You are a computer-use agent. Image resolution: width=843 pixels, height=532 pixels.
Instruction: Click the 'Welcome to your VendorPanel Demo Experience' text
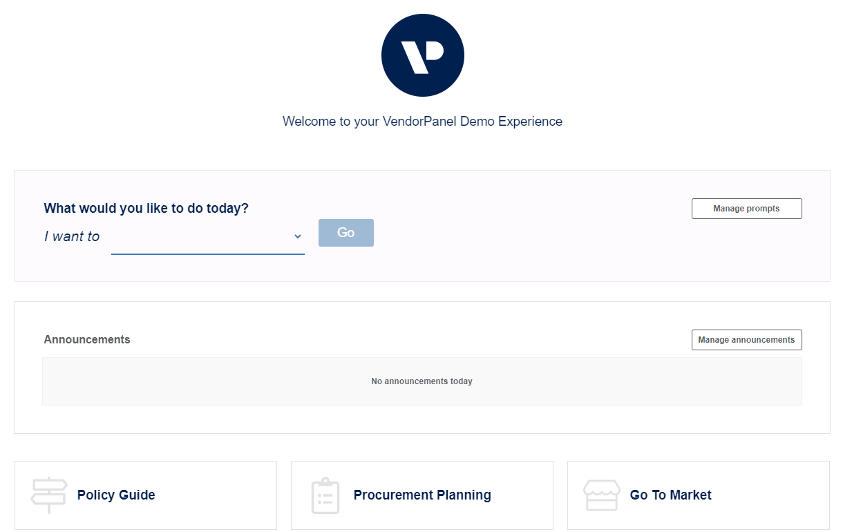coord(422,122)
